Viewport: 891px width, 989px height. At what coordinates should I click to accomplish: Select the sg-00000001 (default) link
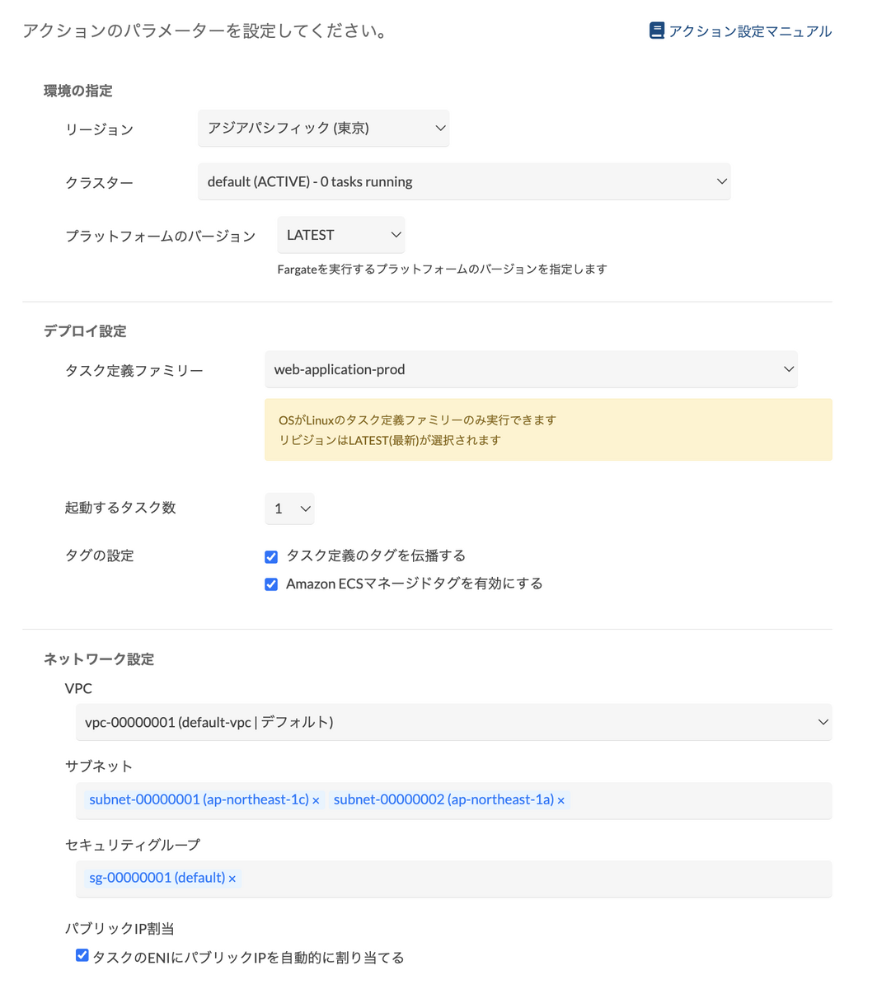[157, 878]
